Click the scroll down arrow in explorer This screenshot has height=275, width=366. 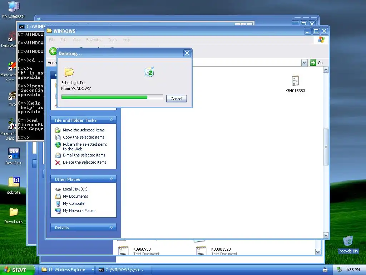click(326, 235)
